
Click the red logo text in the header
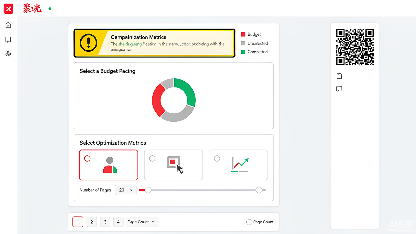pyautogui.click(x=32, y=8)
